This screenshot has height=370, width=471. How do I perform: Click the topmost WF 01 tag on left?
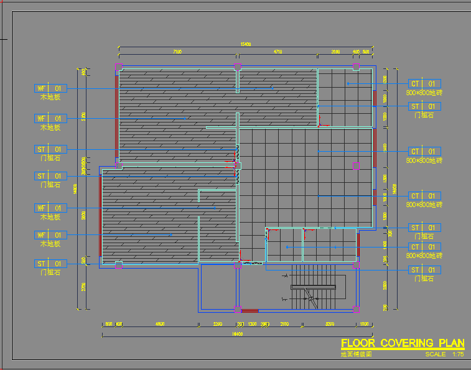(50, 88)
